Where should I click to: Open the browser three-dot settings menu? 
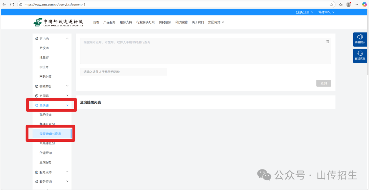(x=356, y=4)
